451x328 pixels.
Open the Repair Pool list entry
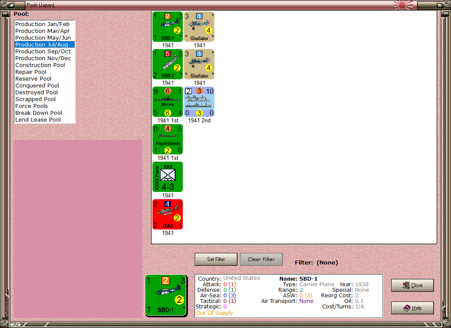click(44, 72)
